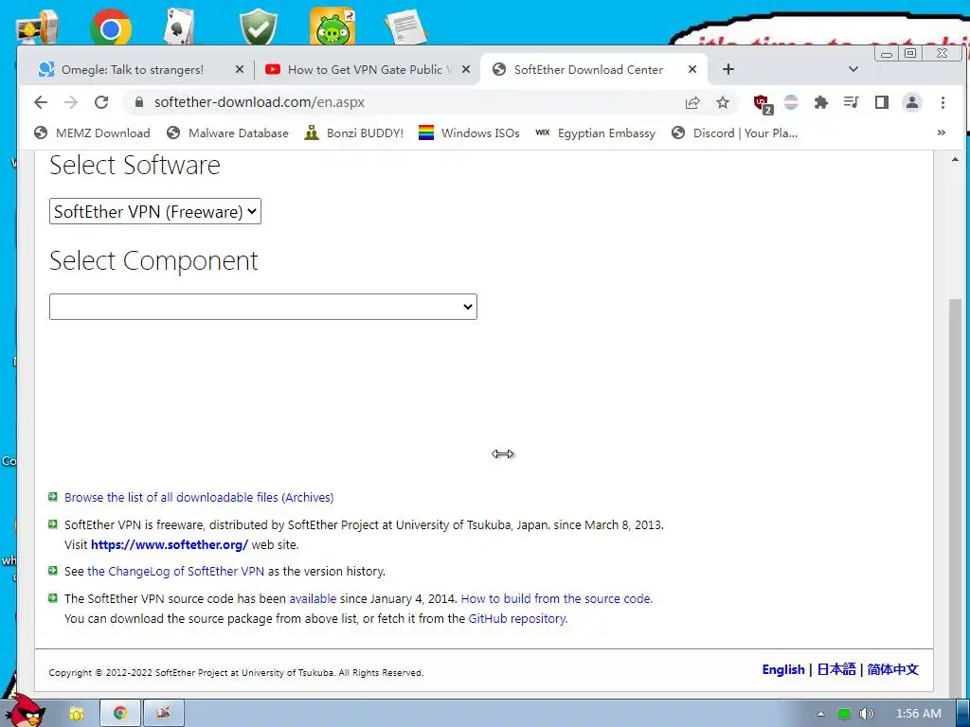Click the address bar URL
The image size is (970, 727).
tap(260, 102)
